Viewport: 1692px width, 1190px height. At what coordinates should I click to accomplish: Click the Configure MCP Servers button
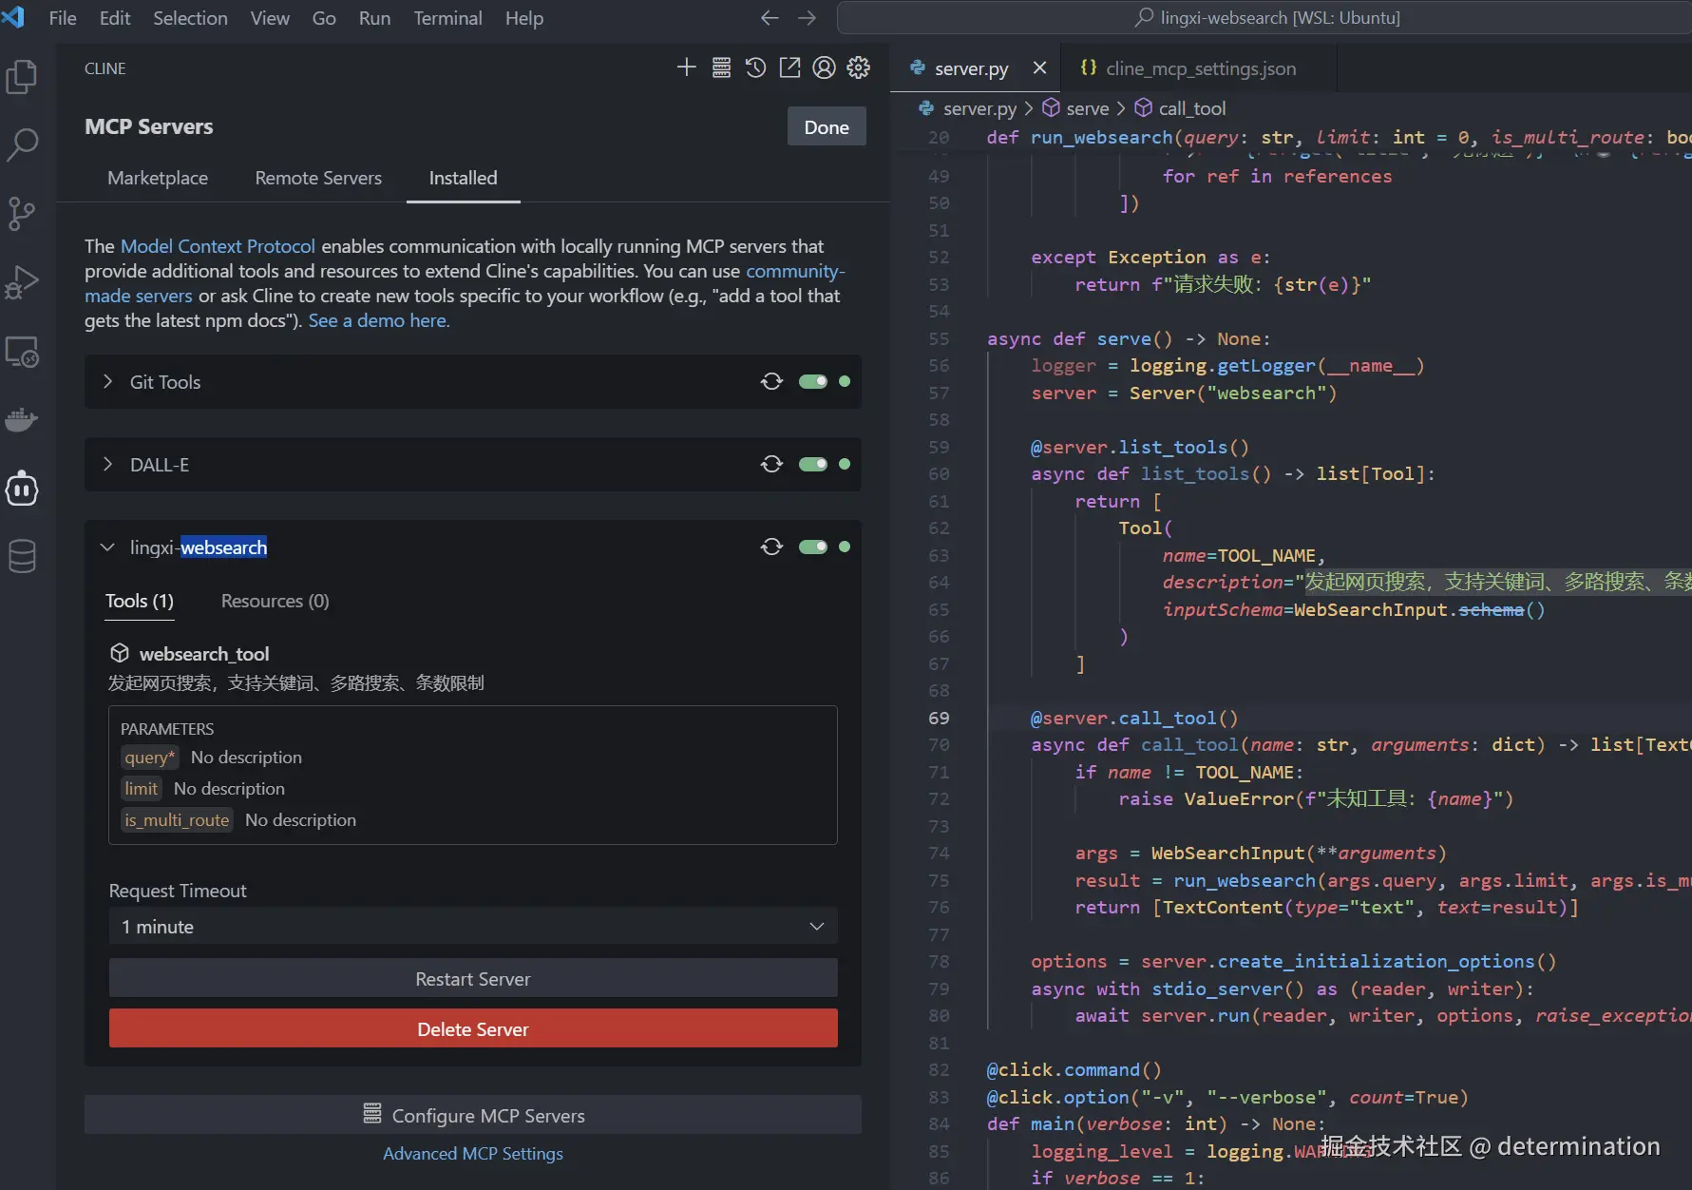[x=473, y=1115]
